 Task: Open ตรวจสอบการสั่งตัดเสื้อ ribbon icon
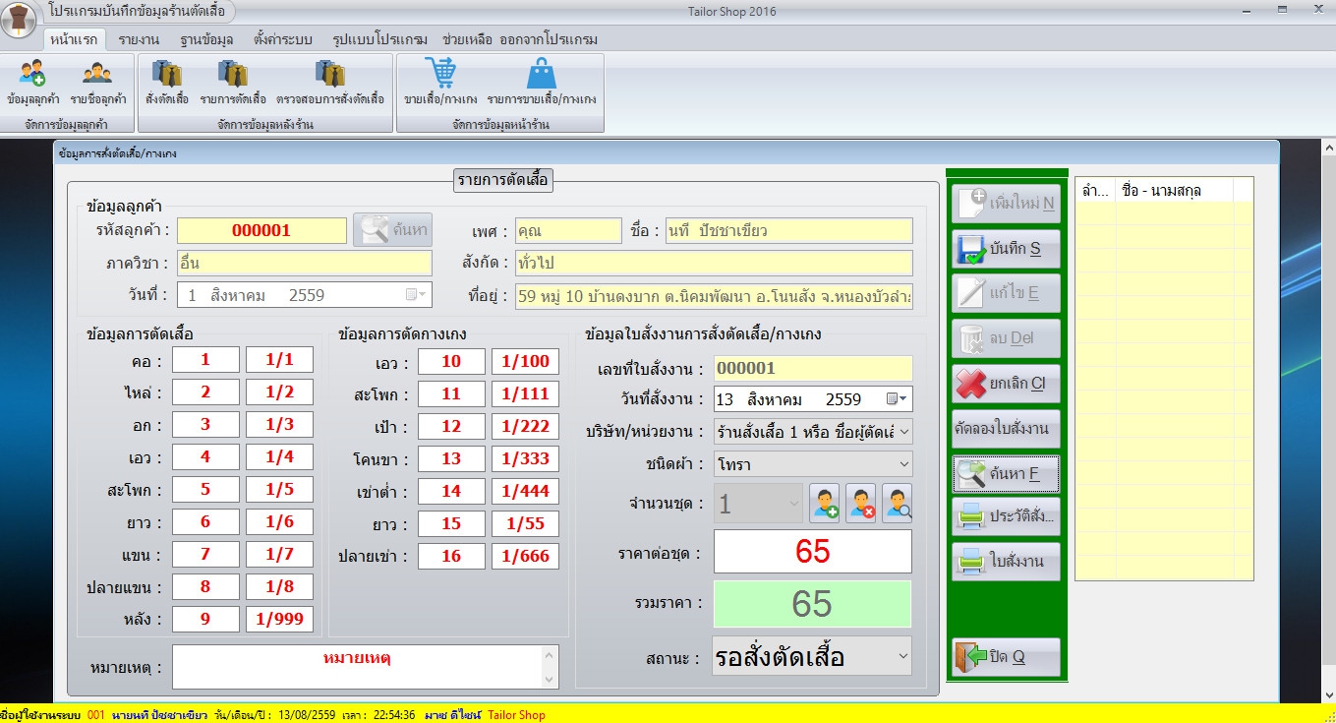(329, 83)
